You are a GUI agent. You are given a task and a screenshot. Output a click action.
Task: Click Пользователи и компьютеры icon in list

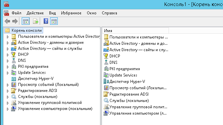coord(106,37)
